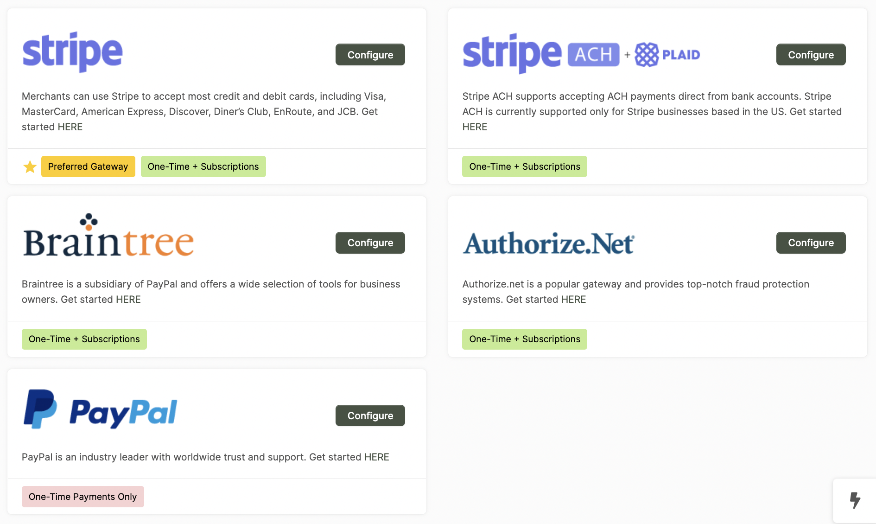Click the gold star preferred icon

(x=30, y=166)
